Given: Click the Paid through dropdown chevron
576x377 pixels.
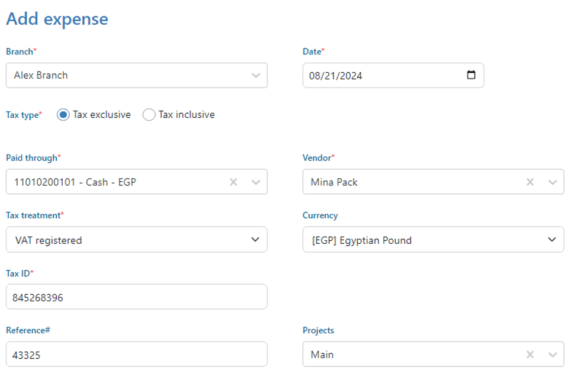Looking at the screenshot, I should [255, 182].
